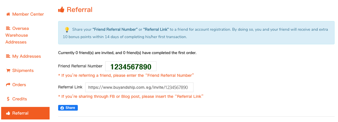Click the home icon beside Member Center
Viewport: 338px width, 122px height.
click(x=8, y=14)
